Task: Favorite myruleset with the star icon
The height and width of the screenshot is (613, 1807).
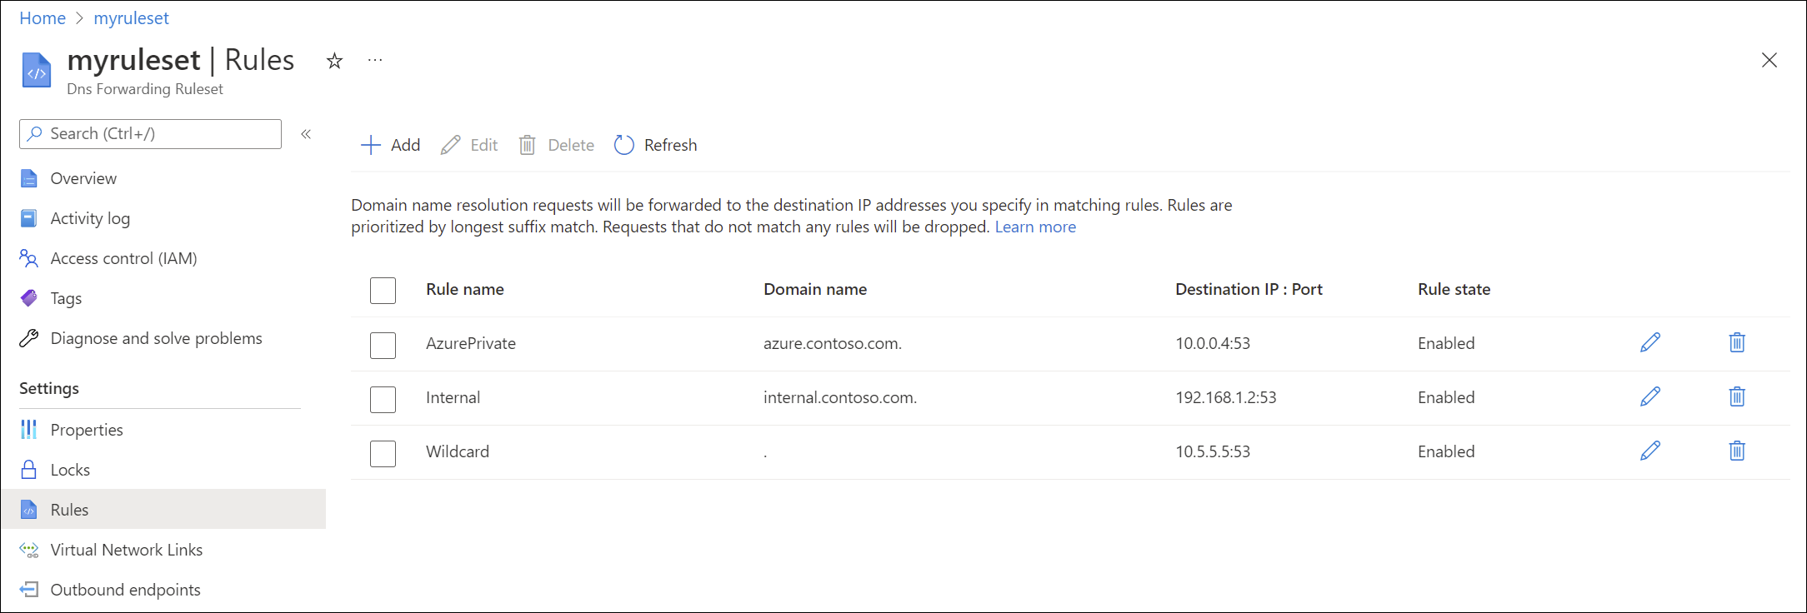Action: click(x=334, y=61)
